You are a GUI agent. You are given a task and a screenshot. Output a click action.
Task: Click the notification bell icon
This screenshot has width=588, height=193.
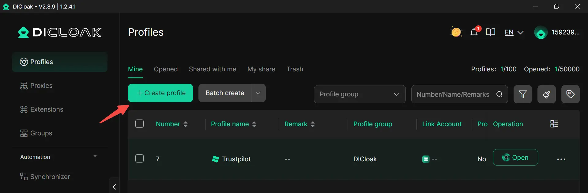[474, 32]
